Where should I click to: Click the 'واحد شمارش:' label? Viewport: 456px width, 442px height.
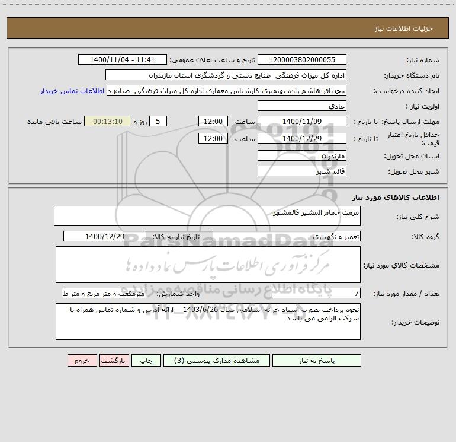tap(178, 294)
